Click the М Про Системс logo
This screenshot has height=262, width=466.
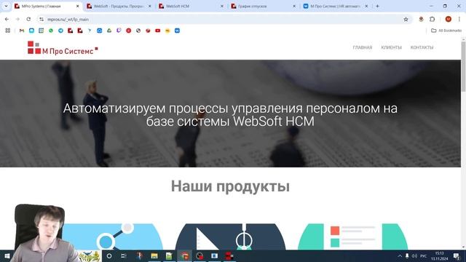(x=63, y=48)
